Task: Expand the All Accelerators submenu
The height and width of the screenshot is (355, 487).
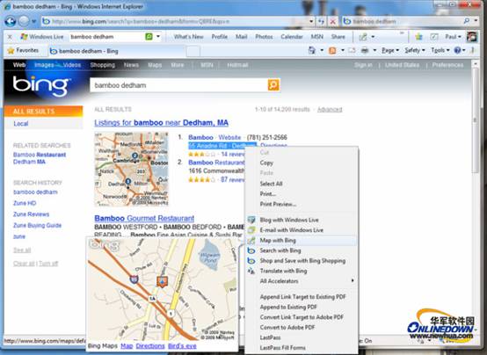Action: pyautogui.click(x=301, y=281)
